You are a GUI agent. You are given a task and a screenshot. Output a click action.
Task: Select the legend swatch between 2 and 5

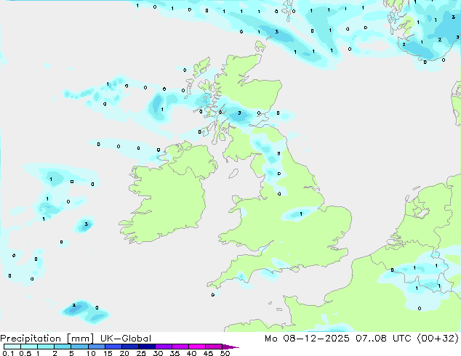(63, 347)
